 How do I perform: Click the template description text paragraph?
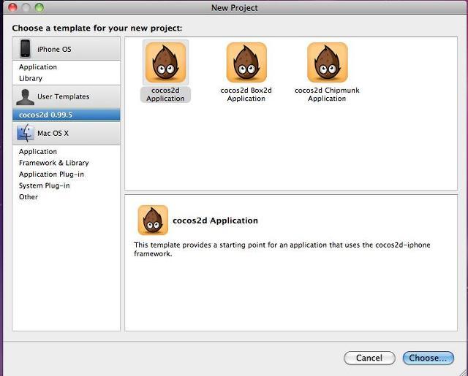pos(282,250)
